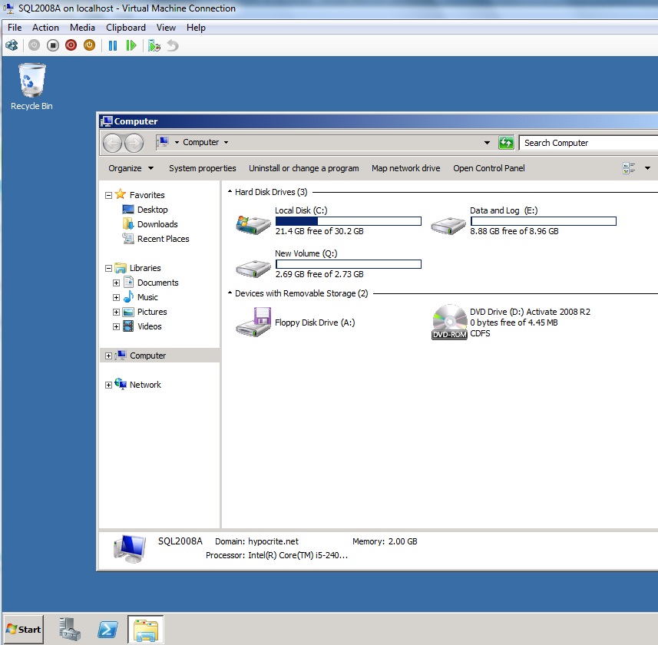Viewport: 658px width, 645px height.
Task: Click Open Control Panel
Action: pyautogui.click(x=489, y=168)
